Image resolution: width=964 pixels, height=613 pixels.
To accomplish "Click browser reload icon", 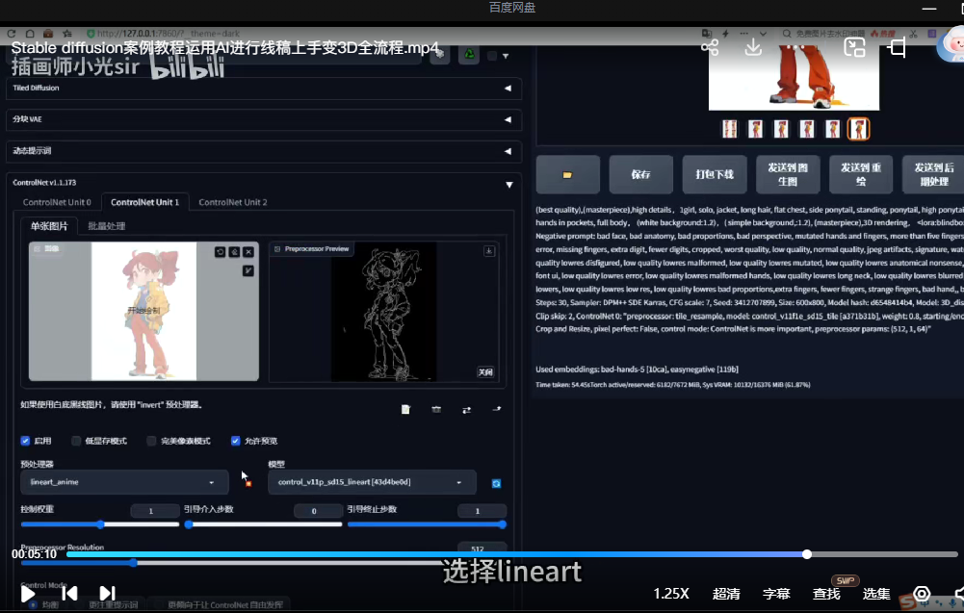I will tap(11, 33).
